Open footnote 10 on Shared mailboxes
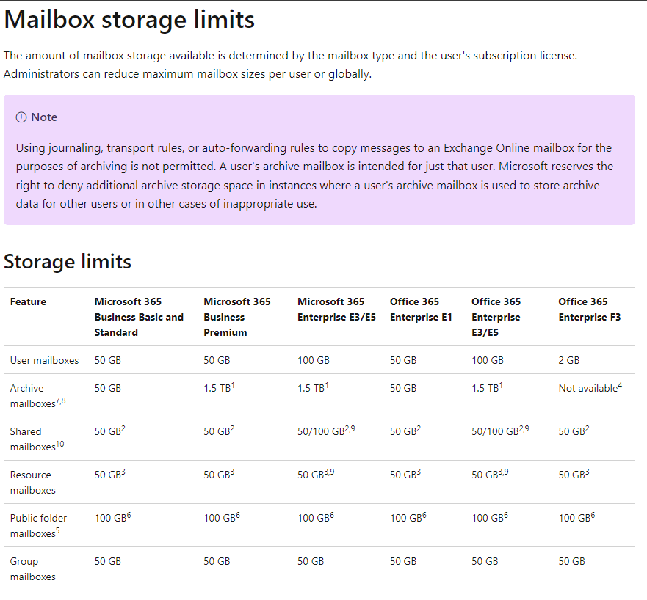The image size is (647, 600). click(59, 444)
